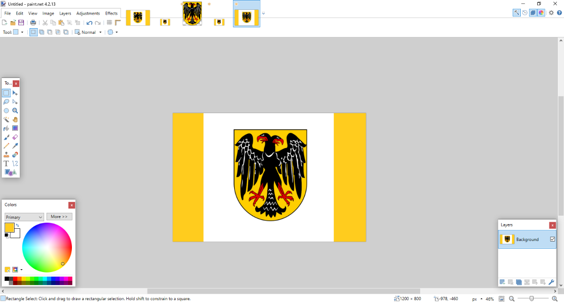564x303 pixels.
Task: Choose the Eraser tool
Action: coord(15,137)
